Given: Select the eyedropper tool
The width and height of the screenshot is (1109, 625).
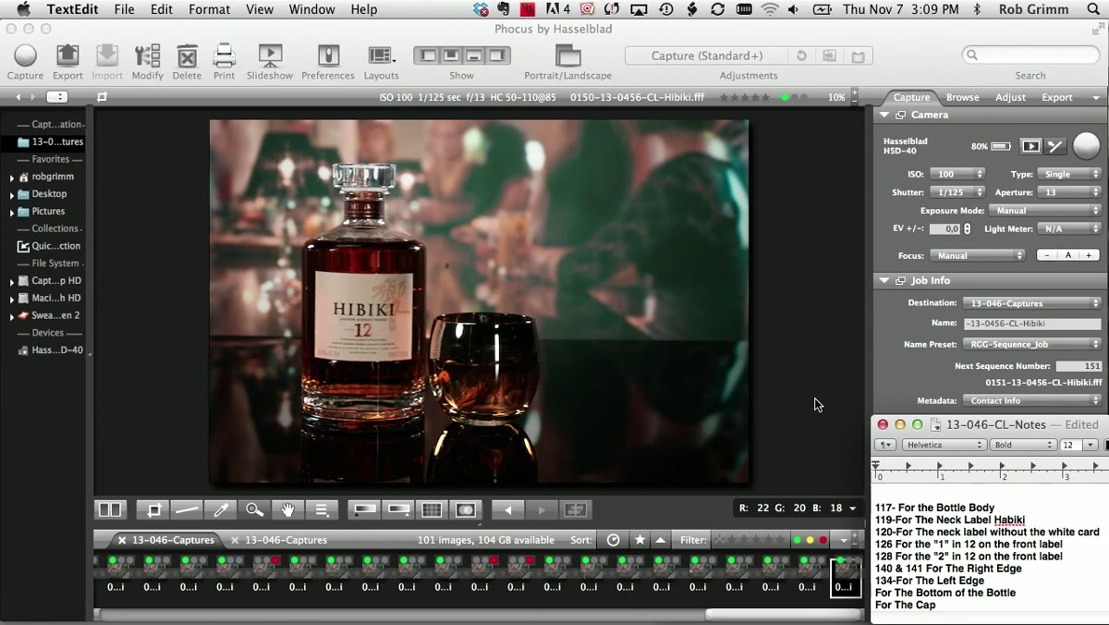Looking at the screenshot, I should [221, 509].
